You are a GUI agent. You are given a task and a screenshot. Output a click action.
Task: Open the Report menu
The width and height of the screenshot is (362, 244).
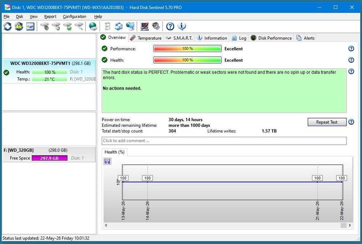(x=50, y=17)
